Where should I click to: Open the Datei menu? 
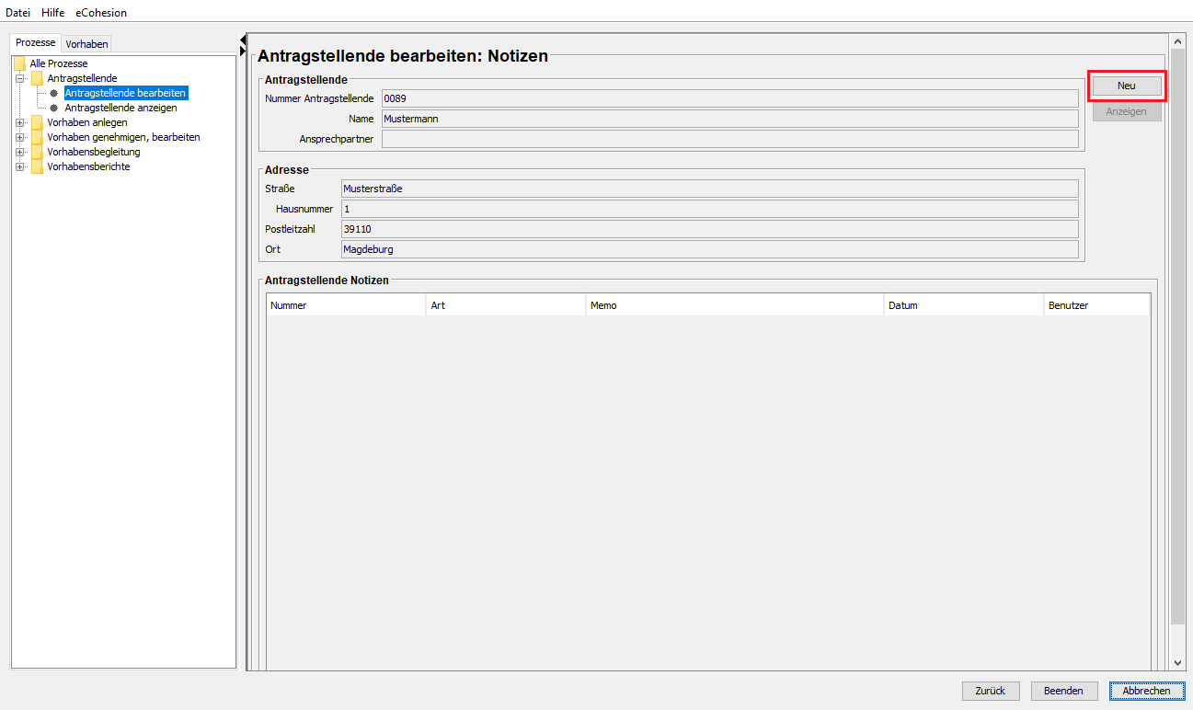[18, 13]
